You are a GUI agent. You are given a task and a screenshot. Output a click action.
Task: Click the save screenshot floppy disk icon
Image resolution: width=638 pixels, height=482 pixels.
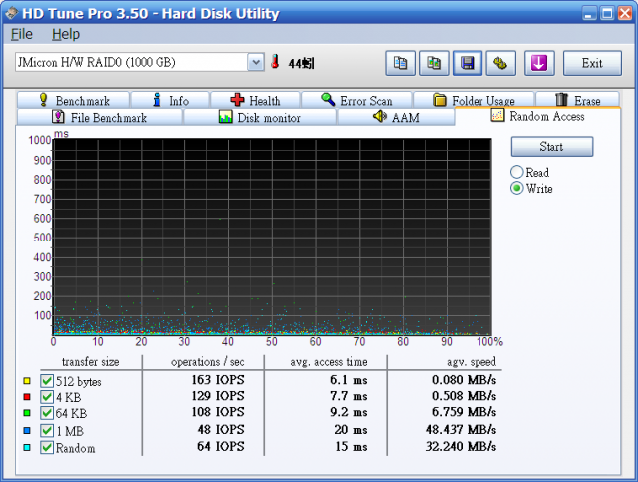click(x=468, y=63)
